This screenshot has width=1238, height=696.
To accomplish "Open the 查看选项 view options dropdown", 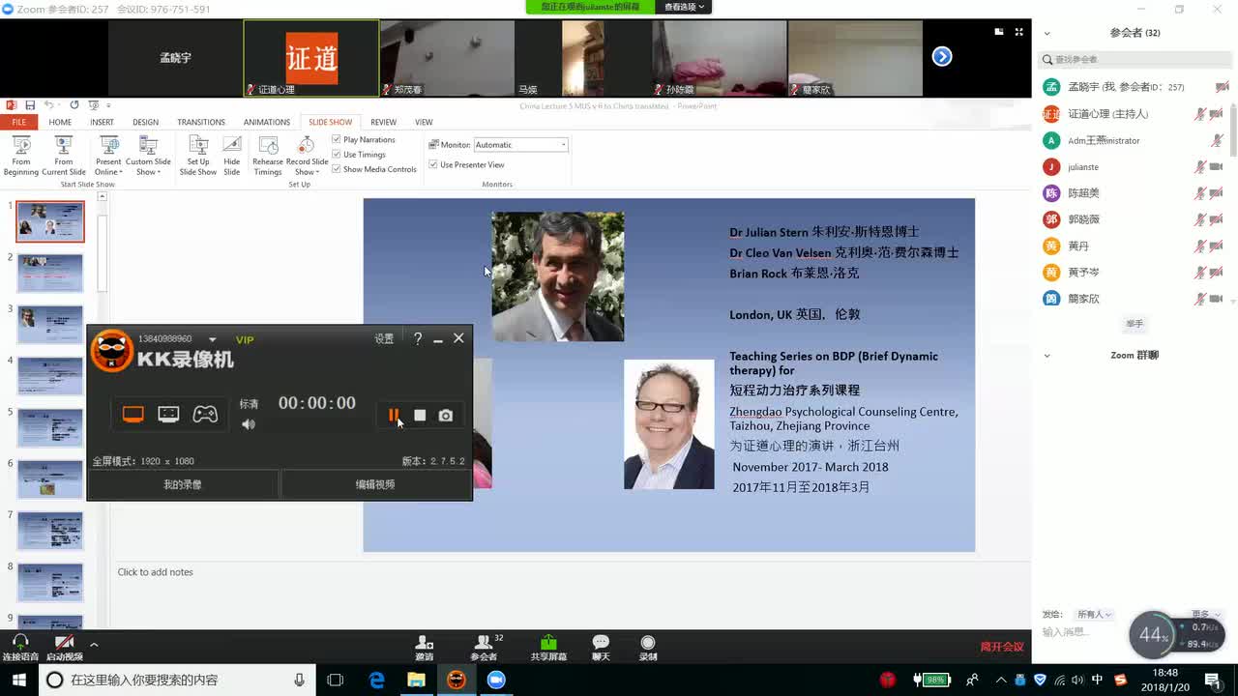I will [685, 7].
